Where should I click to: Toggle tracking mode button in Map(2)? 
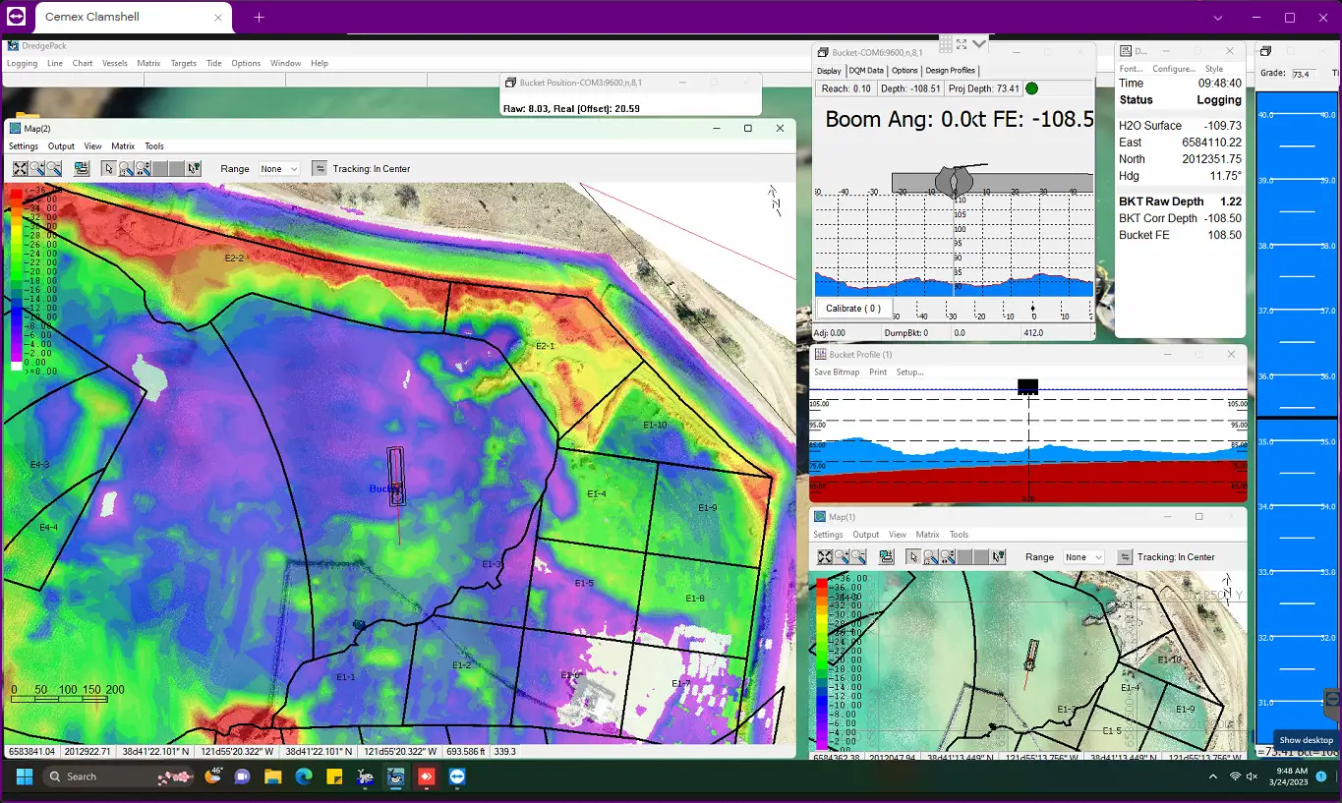point(320,169)
